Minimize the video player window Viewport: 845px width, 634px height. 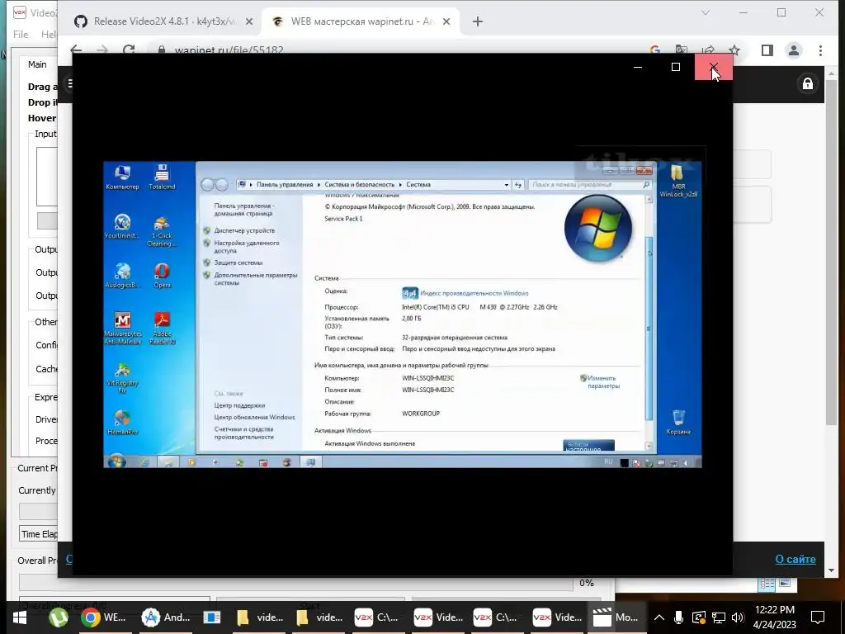638,67
